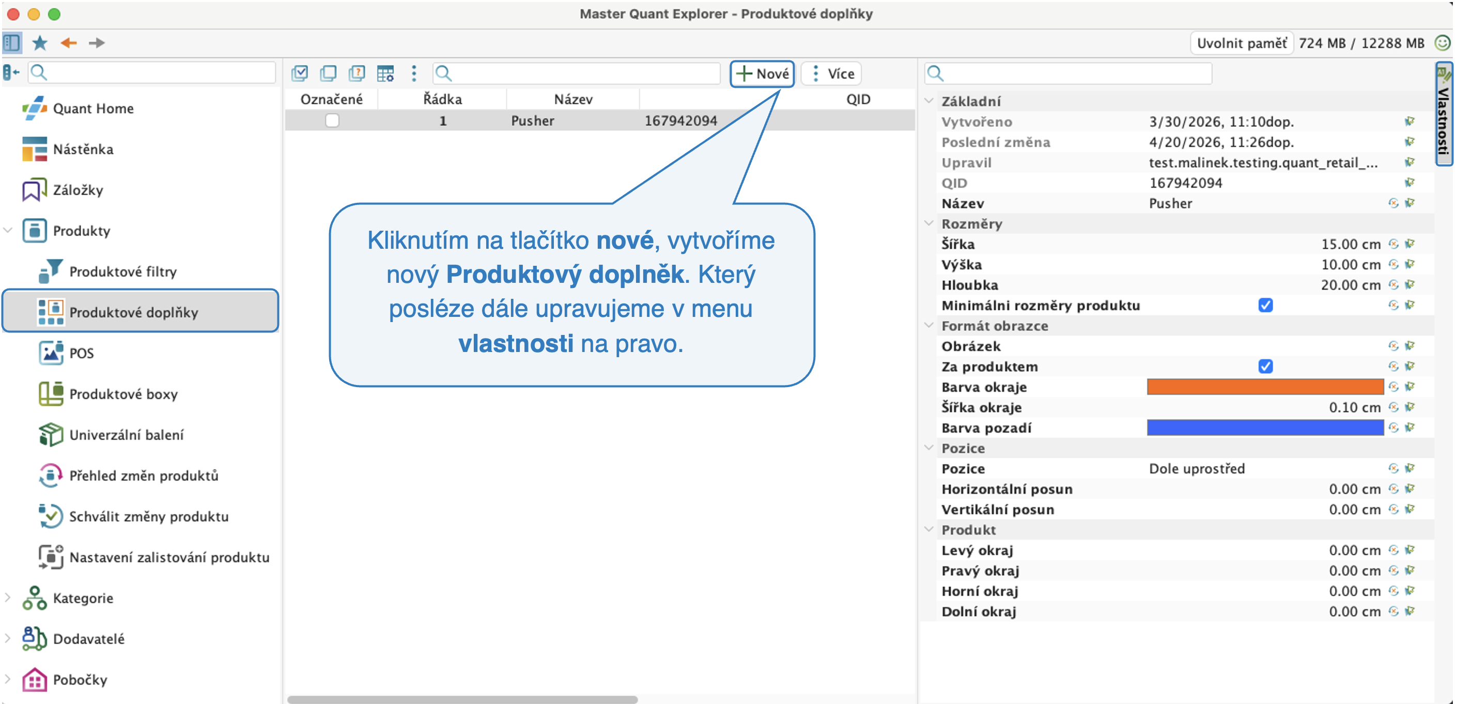Screen dimensions: 1457x704
Task: Click the pin icon on Výška row
Action: point(1409,264)
